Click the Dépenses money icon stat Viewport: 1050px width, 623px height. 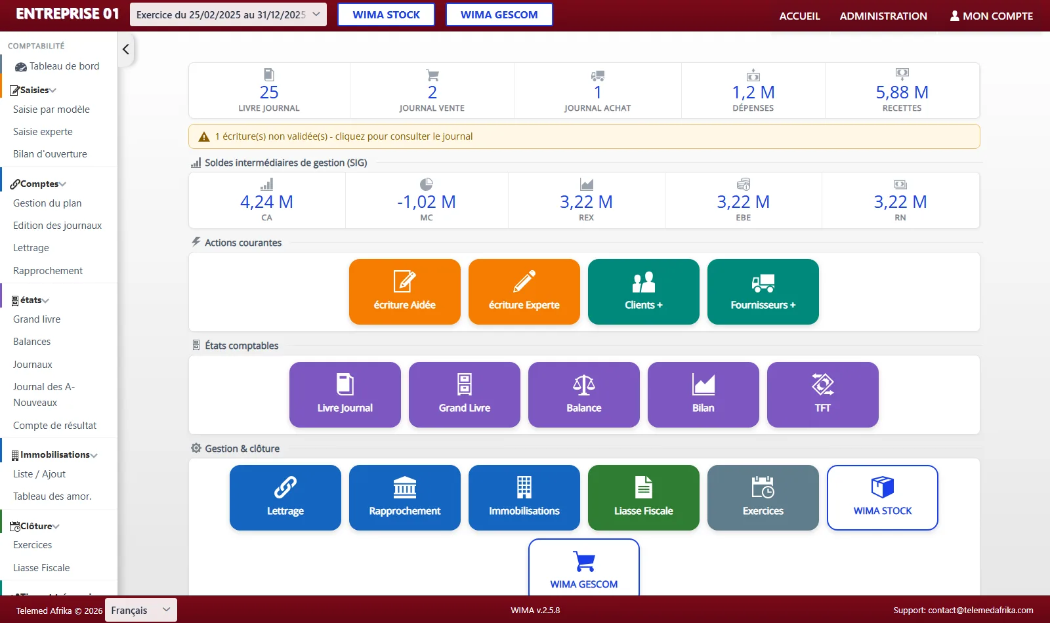pyautogui.click(x=753, y=75)
